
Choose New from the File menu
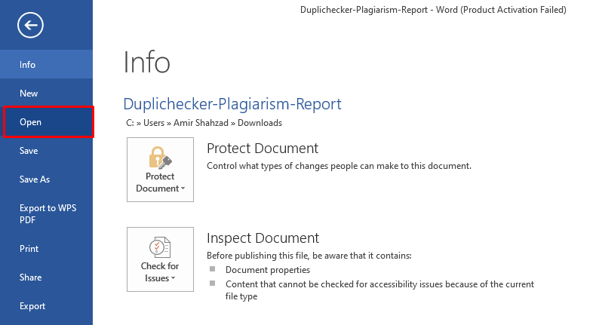[46, 94]
